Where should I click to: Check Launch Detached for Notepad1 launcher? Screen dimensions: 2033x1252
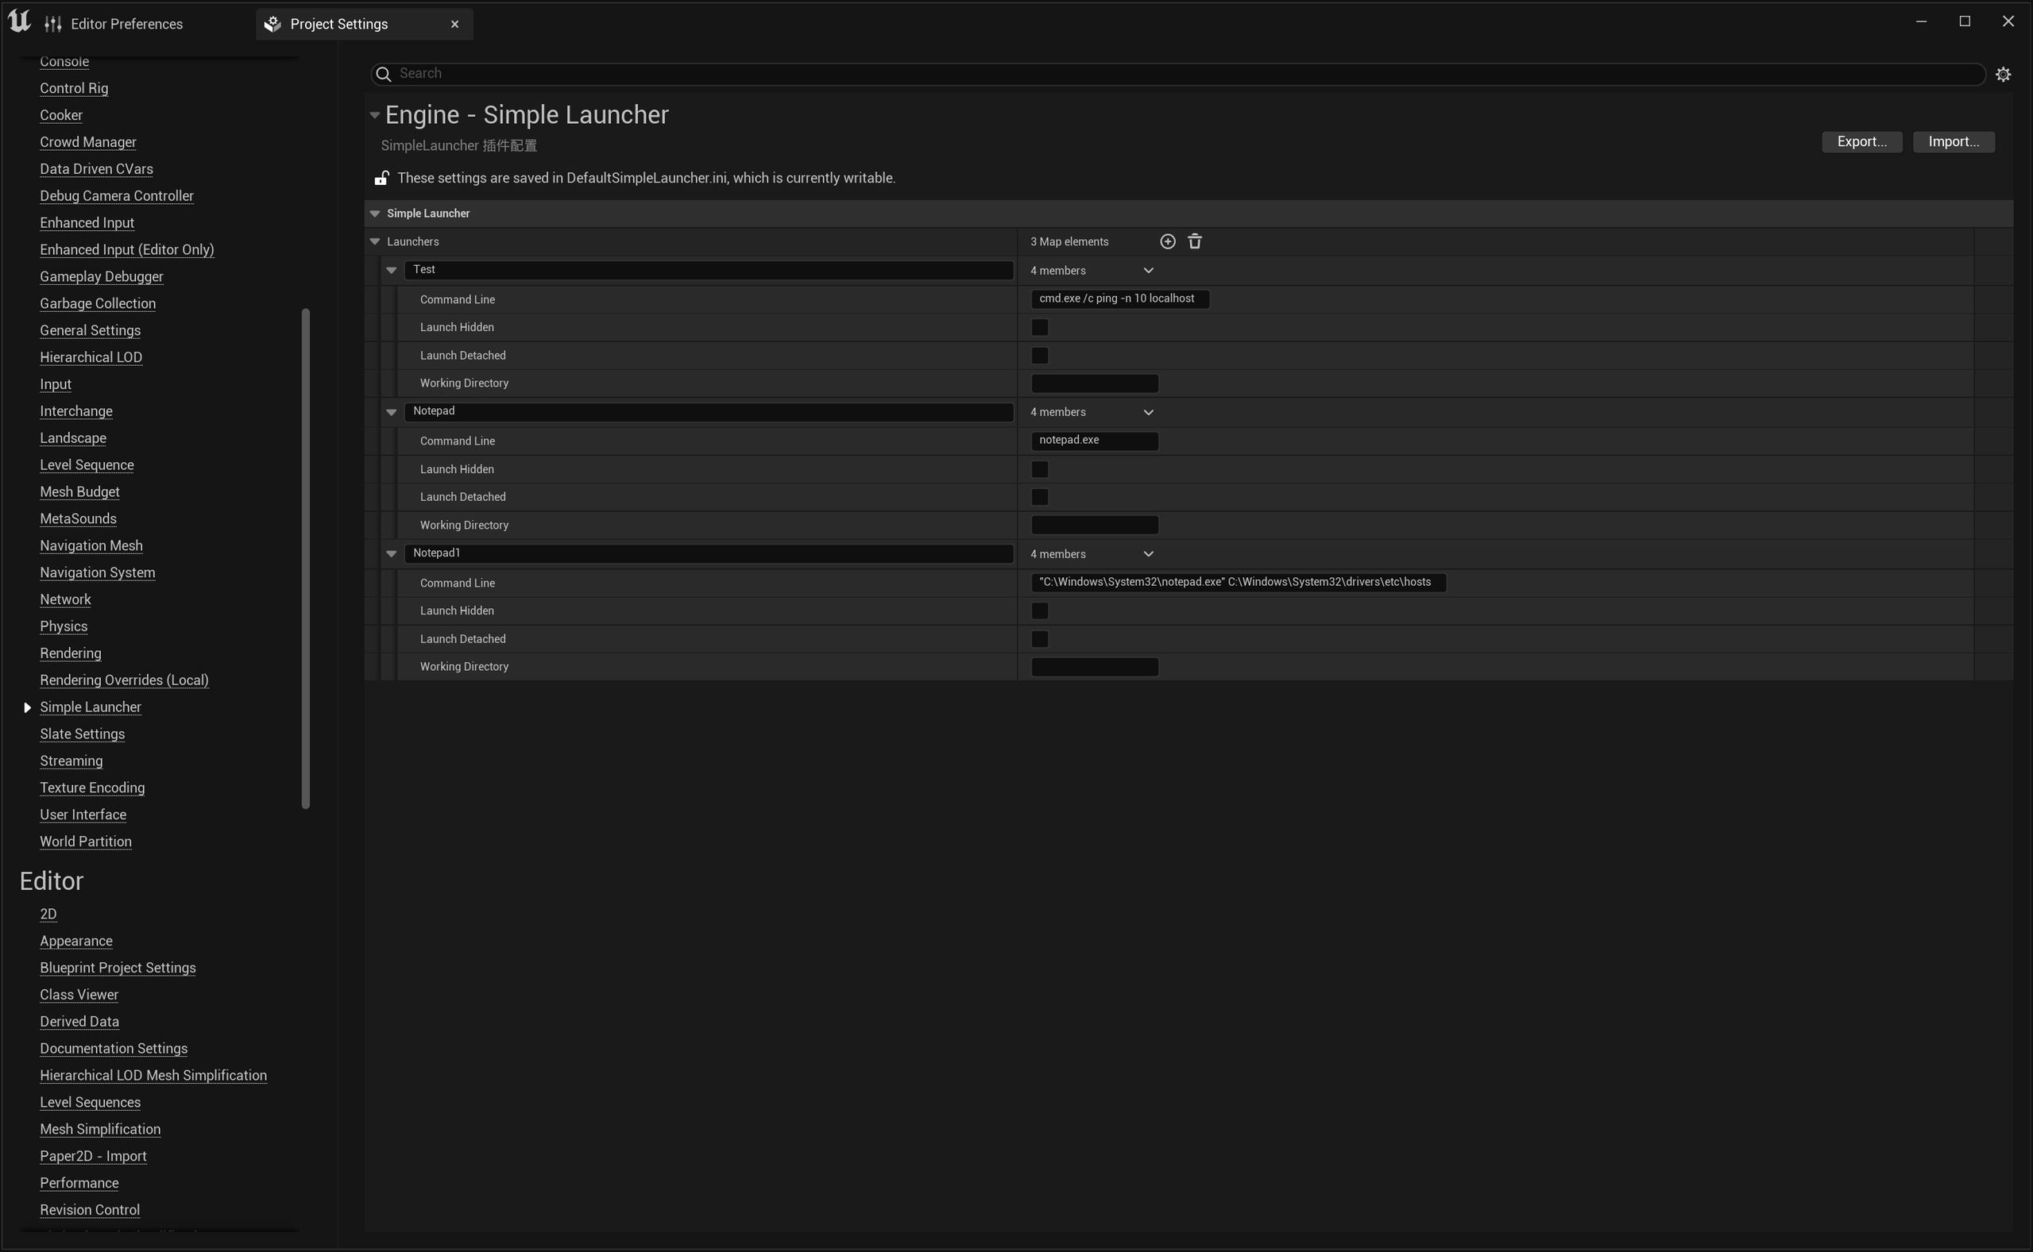1040,639
